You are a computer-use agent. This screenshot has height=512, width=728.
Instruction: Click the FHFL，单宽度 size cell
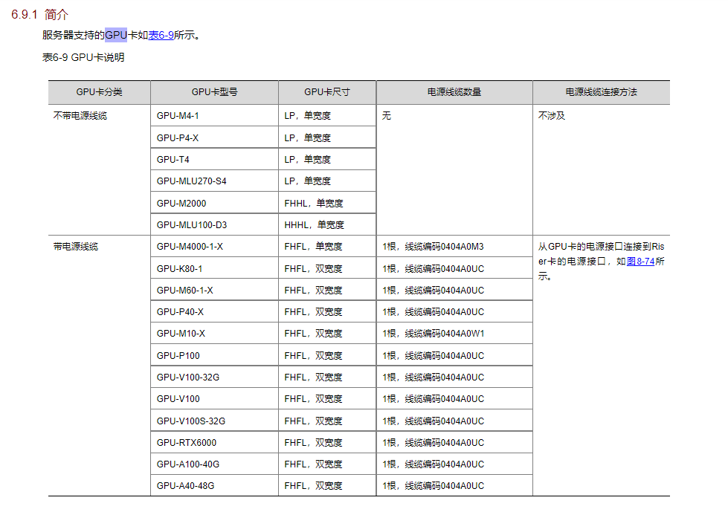pyautogui.click(x=327, y=246)
